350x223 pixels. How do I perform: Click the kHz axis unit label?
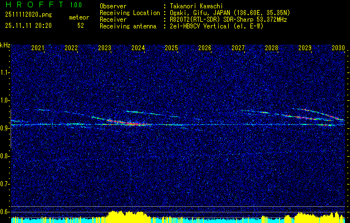pos(5,45)
